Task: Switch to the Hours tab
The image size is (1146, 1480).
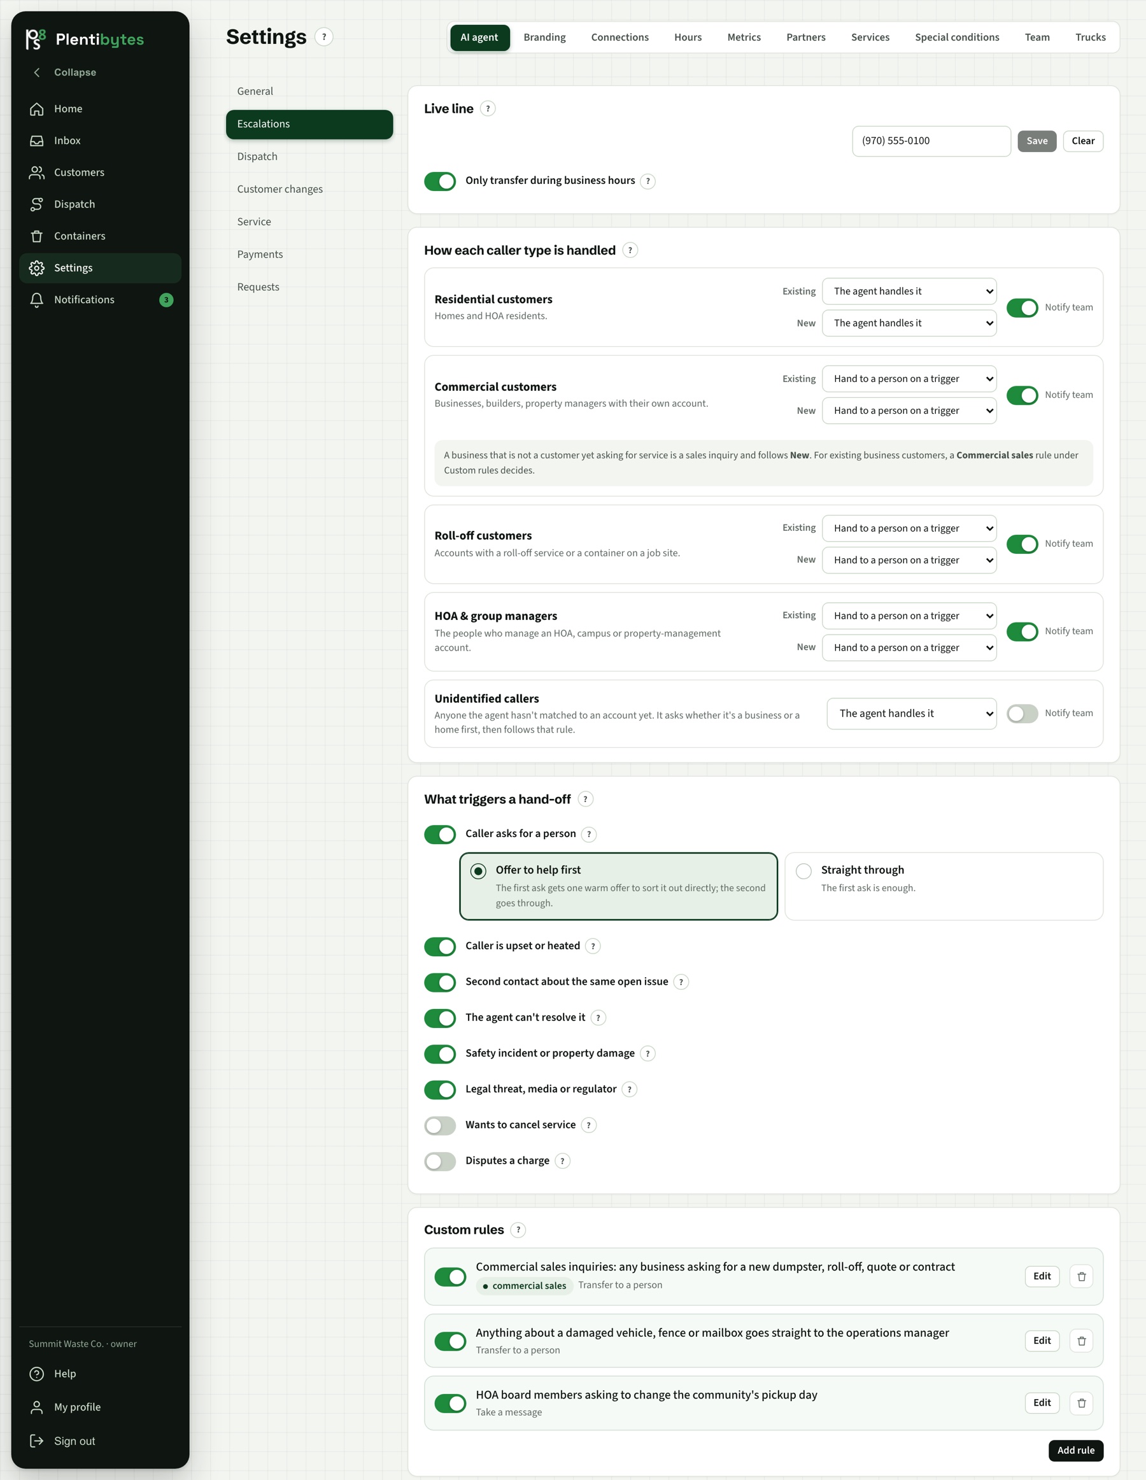Action: click(688, 38)
